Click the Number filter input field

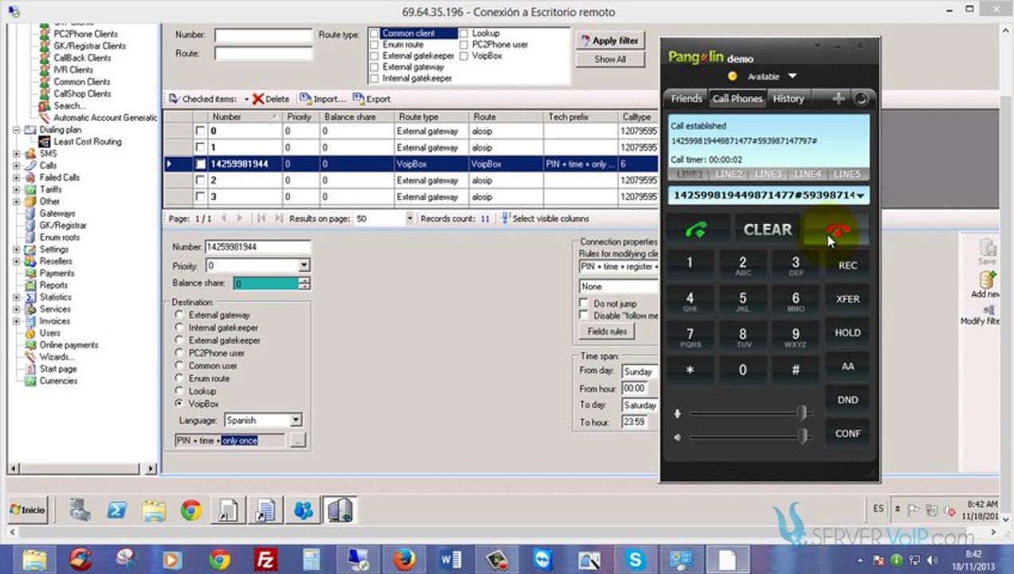pos(263,36)
